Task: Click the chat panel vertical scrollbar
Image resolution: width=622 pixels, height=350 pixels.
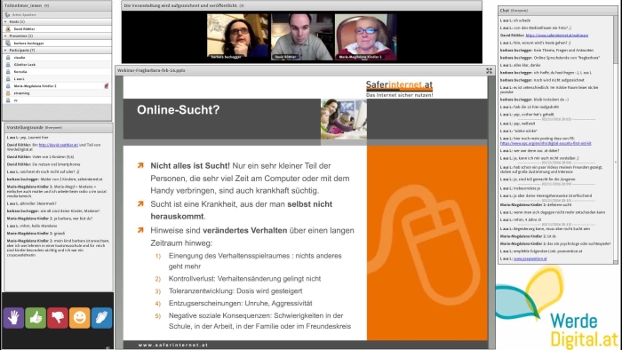Action: [615, 139]
